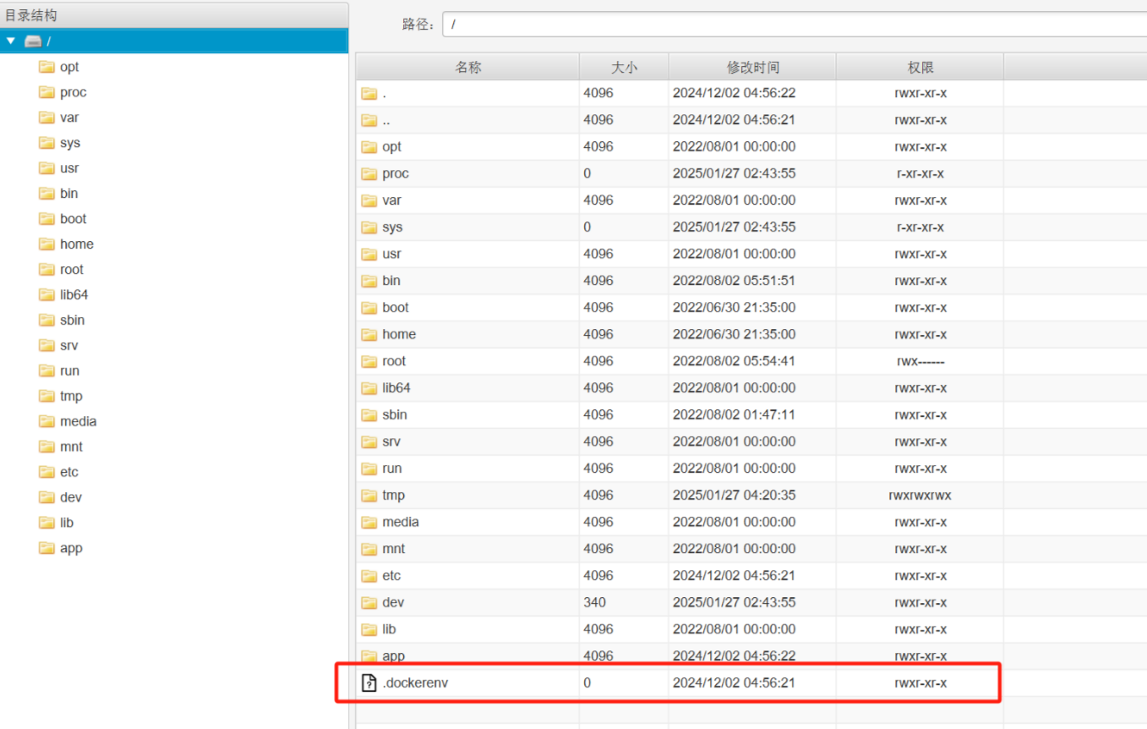The height and width of the screenshot is (729, 1147).
Task: Select app name in file list
Action: [393, 655]
